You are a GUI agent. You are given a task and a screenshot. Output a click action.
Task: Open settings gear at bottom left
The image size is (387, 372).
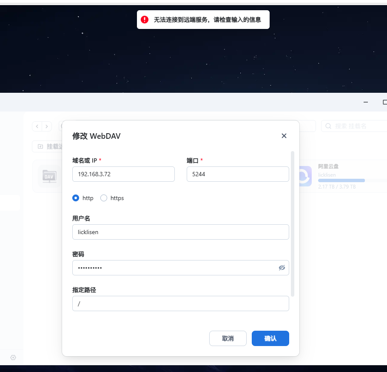(13, 358)
